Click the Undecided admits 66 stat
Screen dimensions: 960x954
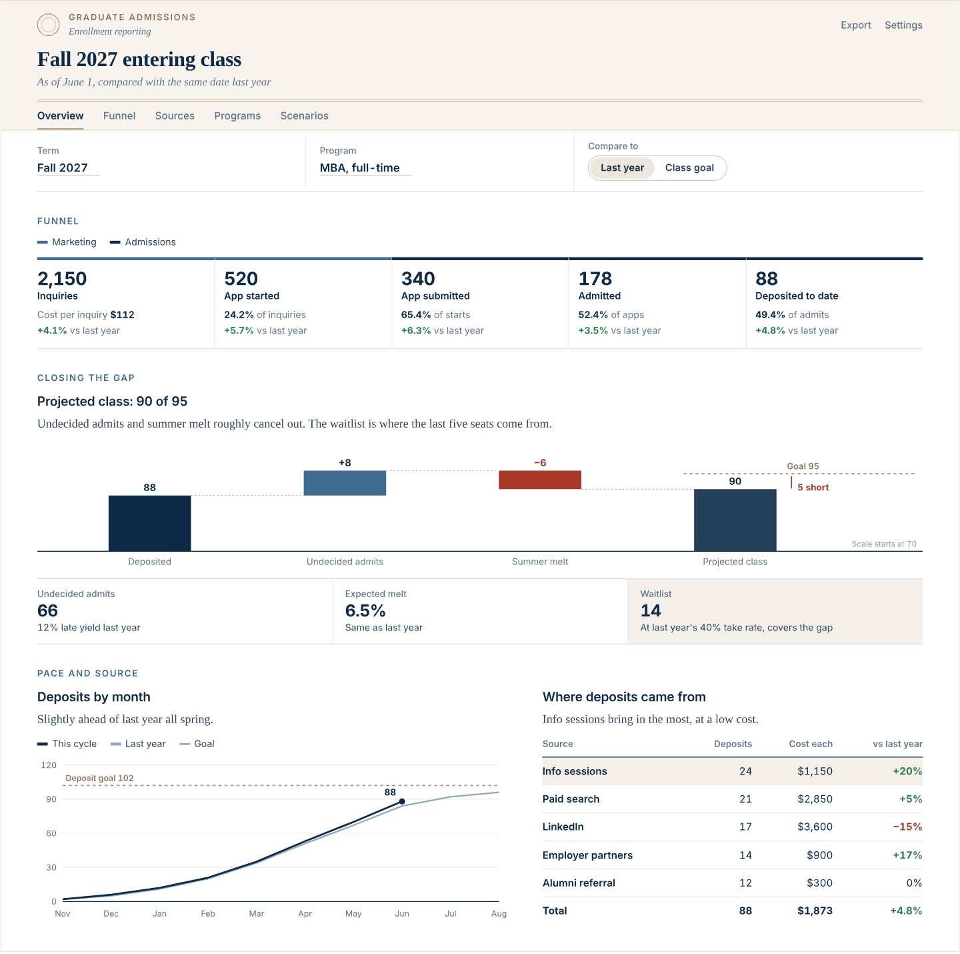coord(185,611)
